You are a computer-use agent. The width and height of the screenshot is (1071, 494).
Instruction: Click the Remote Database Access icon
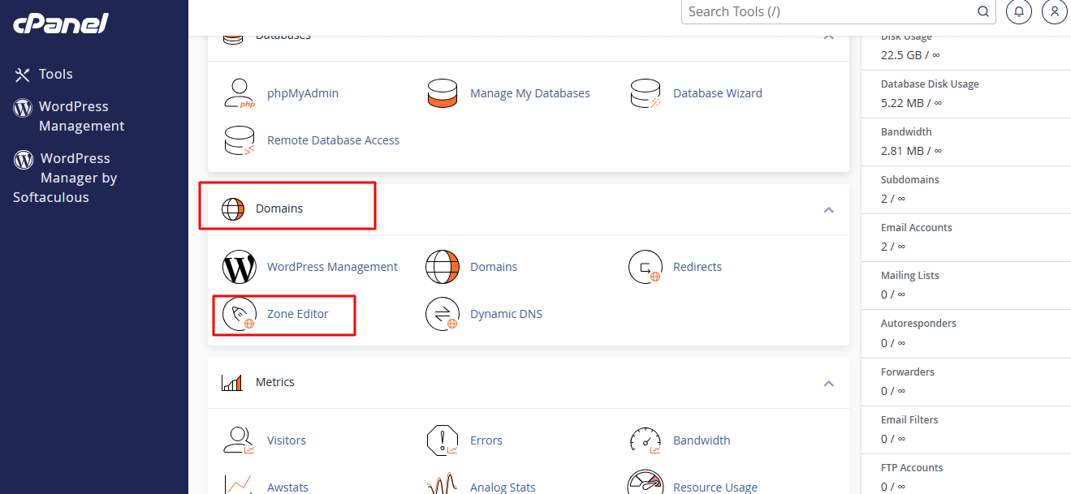(240, 140)
